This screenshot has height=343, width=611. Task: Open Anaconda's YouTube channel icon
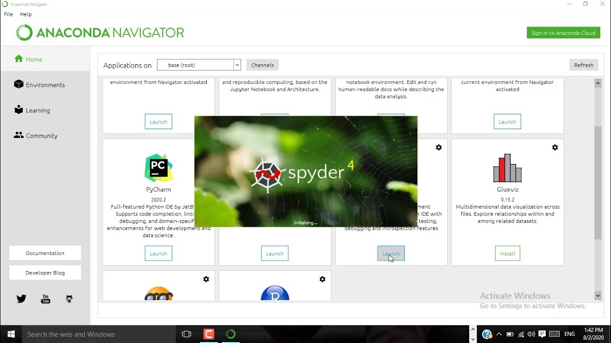pyautogui.click(x=45, y=299)
